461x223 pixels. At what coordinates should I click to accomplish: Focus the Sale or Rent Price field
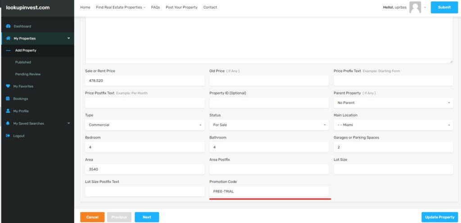[145, 81]
